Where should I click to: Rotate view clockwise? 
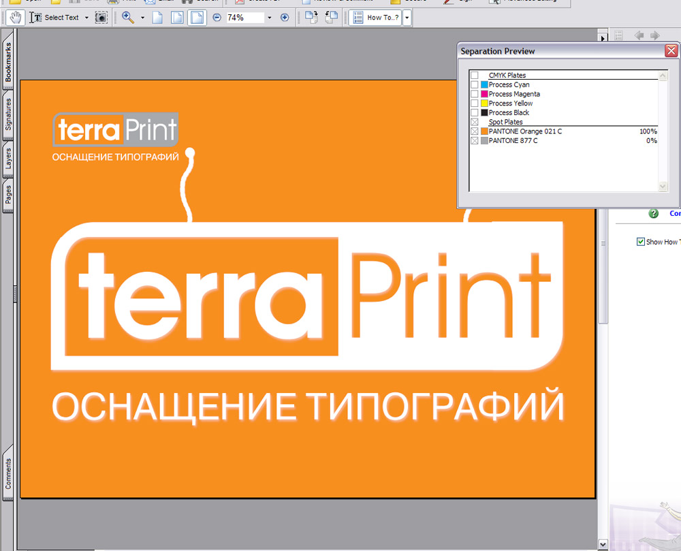tap(311, 18)
